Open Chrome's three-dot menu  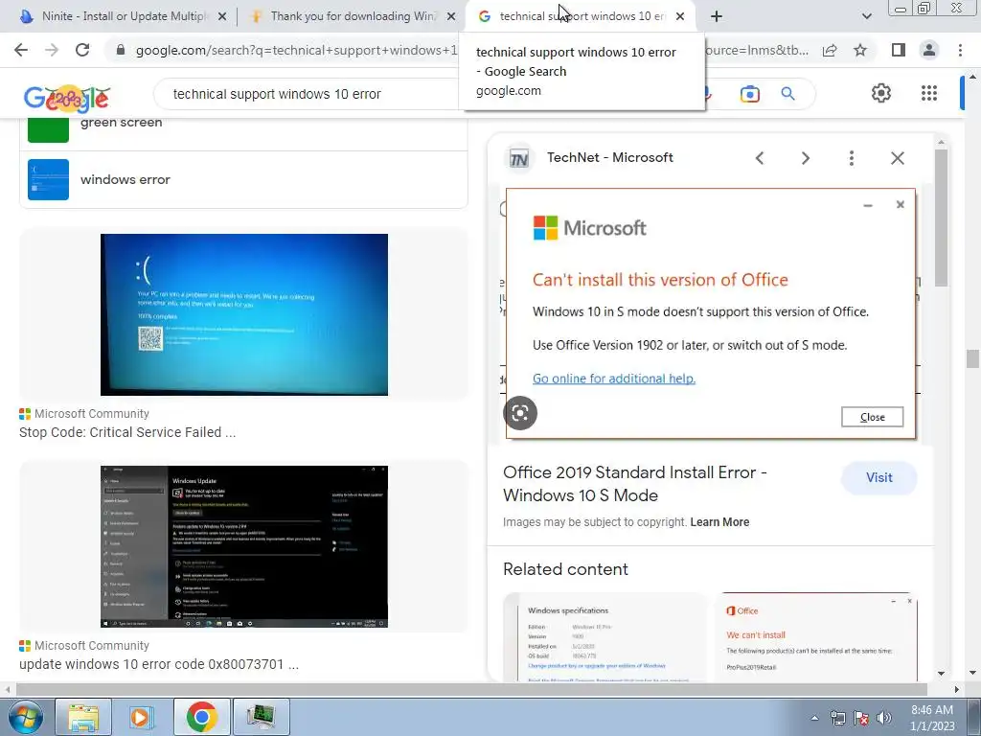960,50
